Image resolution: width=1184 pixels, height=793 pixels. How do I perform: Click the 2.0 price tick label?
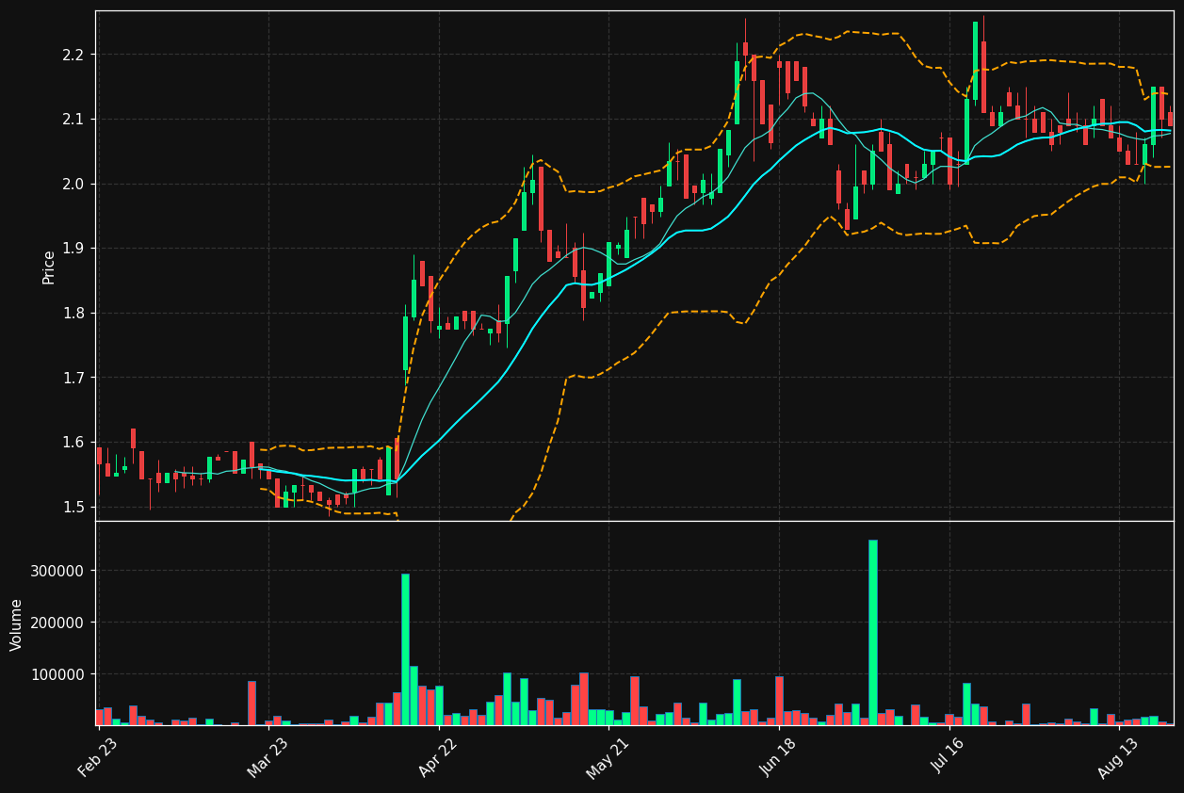[74, 184]
